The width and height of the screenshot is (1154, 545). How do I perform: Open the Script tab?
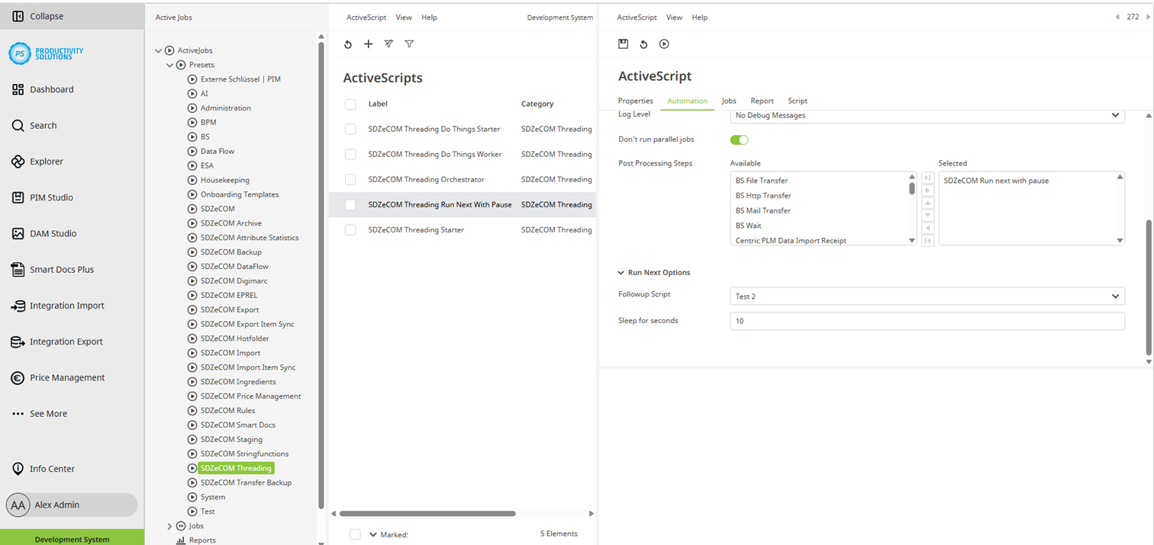pos(797,101)
